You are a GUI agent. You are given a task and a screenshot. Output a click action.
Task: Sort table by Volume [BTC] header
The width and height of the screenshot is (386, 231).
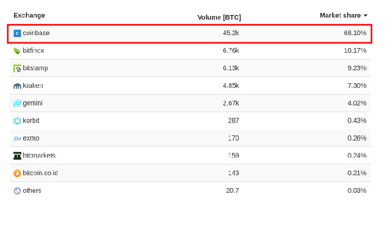[219, 18]
